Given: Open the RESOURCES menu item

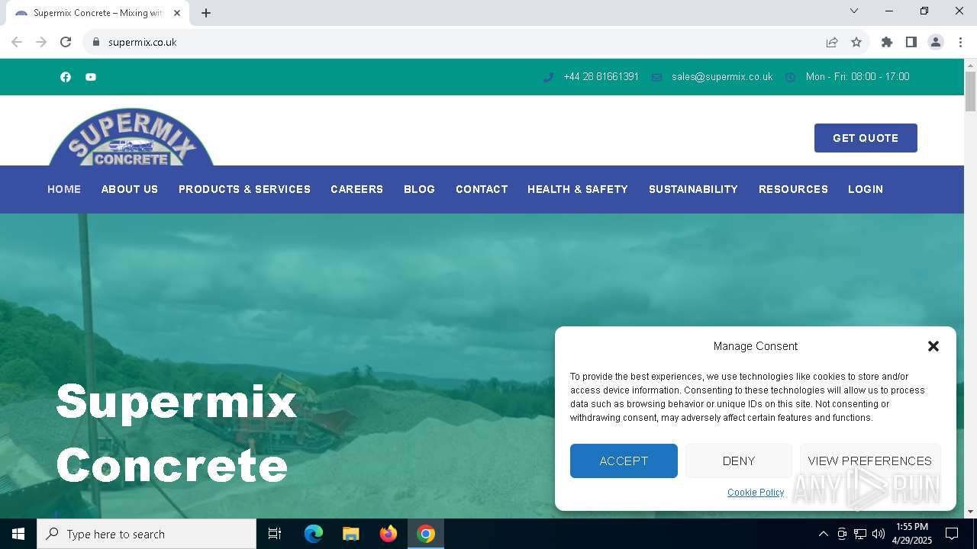Looking at the screenshot, I should 793,189.
